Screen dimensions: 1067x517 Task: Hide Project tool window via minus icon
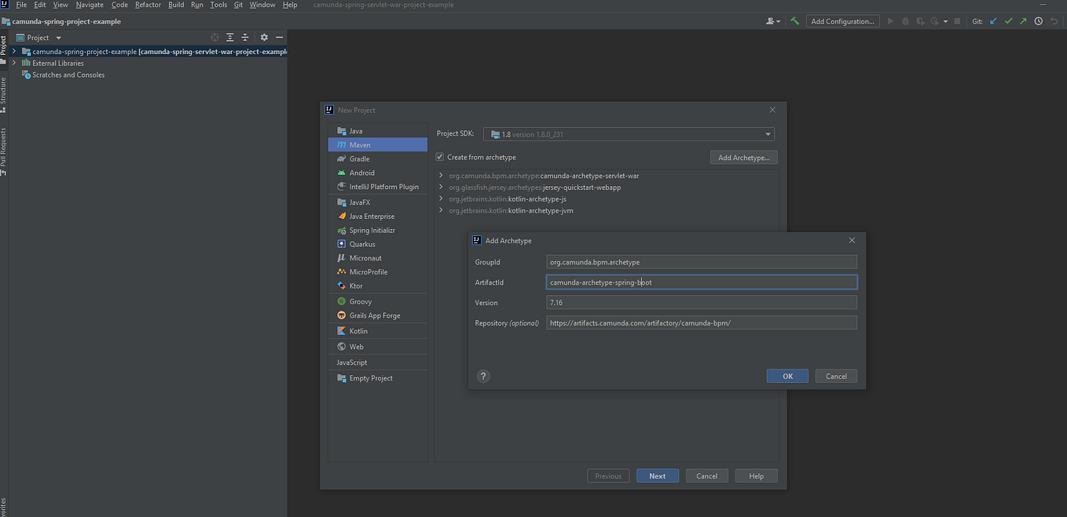pyautogui.click(x=279, y=37)
